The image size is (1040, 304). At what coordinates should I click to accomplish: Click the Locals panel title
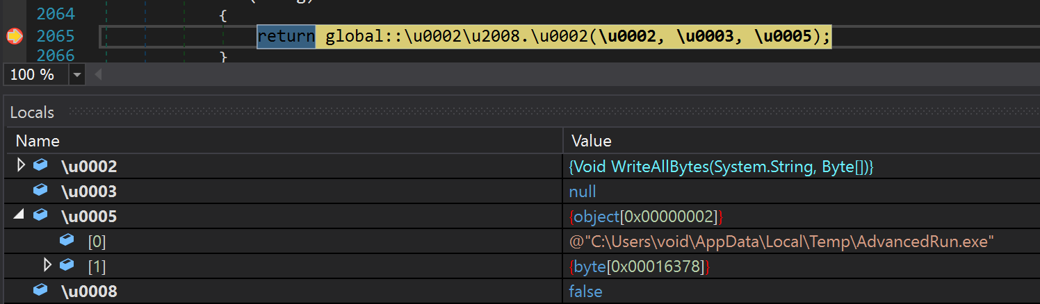point(32,112)
